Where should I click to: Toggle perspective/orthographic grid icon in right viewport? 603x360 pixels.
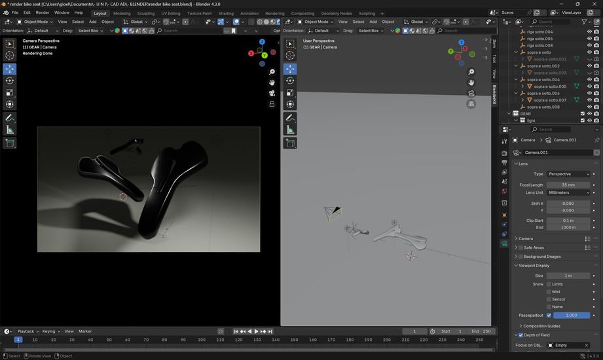[x=471, y=104]
